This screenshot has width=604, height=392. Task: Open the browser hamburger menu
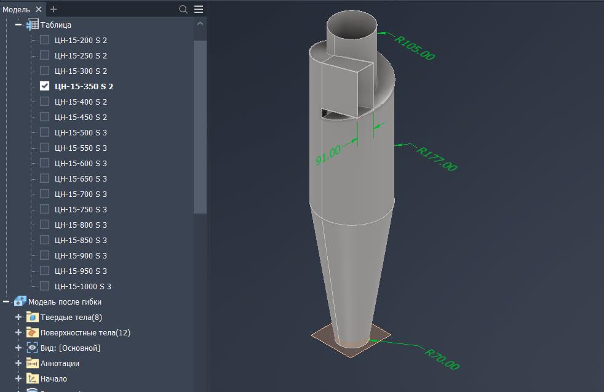[198, 10]
